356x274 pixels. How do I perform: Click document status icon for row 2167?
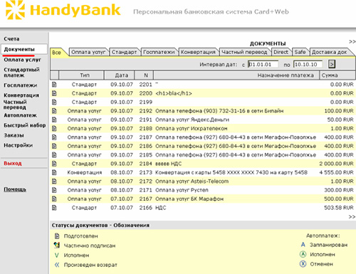(x=54, y=199)
